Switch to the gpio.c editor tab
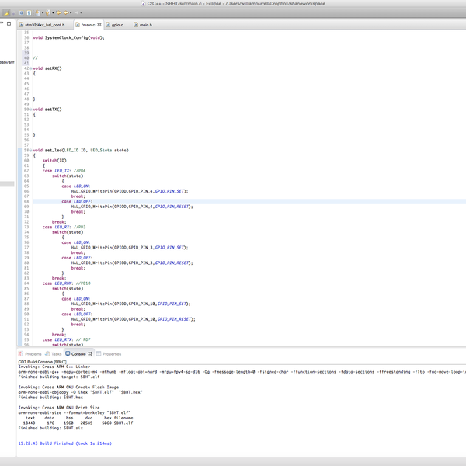This screenshot has height=466, width=466. pos(119,25)
